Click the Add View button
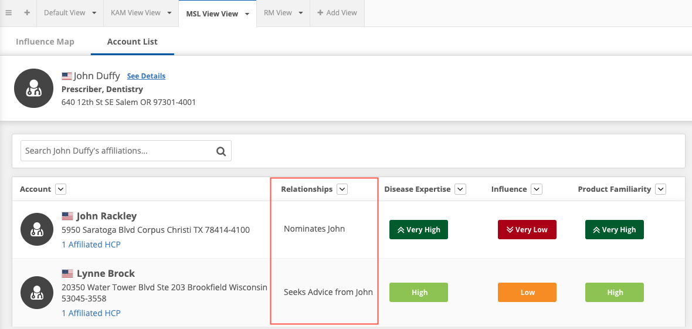This screenshot has width=692, height=329. point(337,13)
